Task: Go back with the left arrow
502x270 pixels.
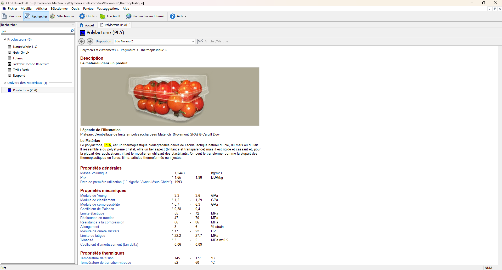Action: point(82,41)
